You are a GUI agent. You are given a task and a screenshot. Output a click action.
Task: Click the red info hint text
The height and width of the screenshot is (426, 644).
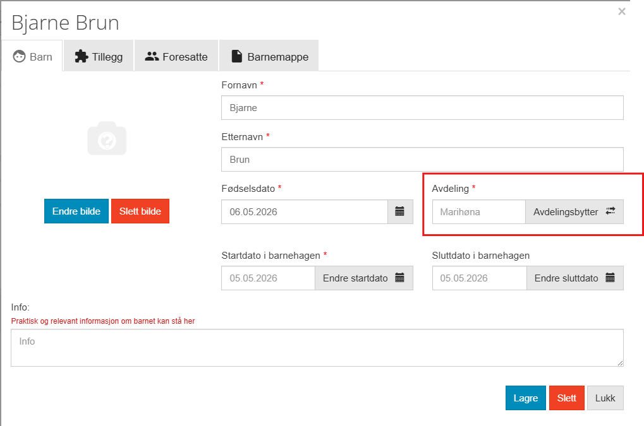(102, 321)
